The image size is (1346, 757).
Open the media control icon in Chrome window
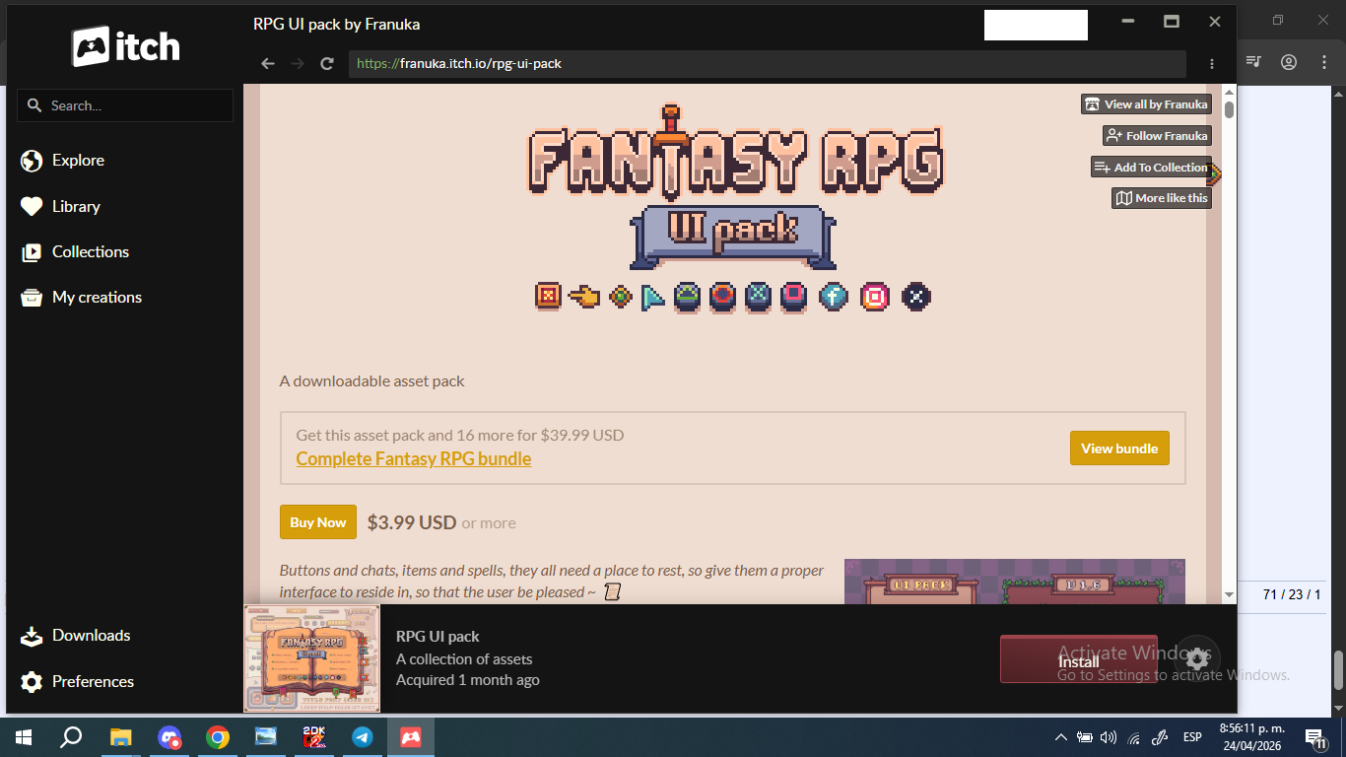1253,61
